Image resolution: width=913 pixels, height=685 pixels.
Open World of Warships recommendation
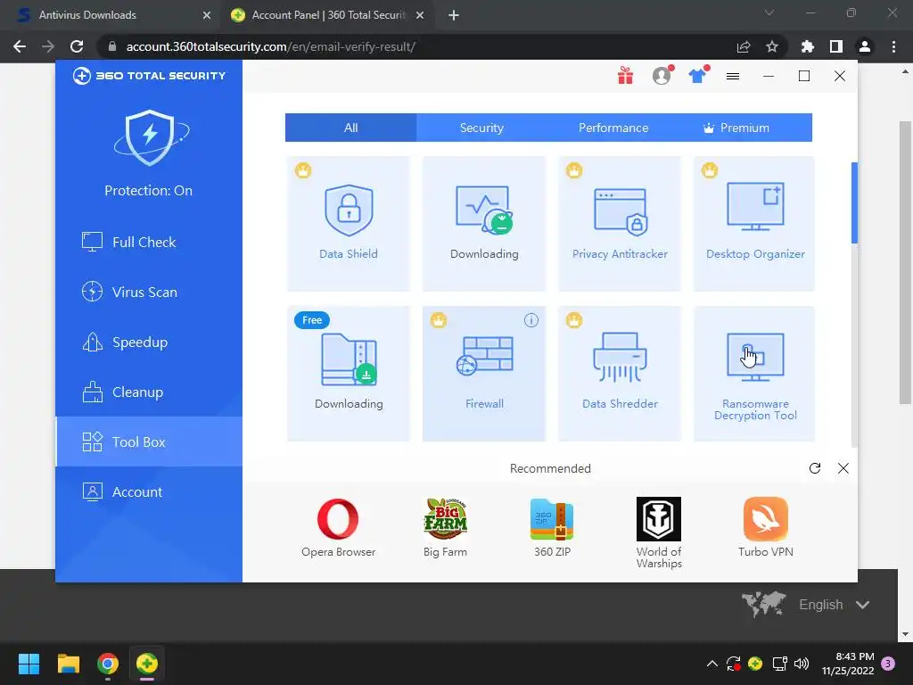[x=659, y=532]
